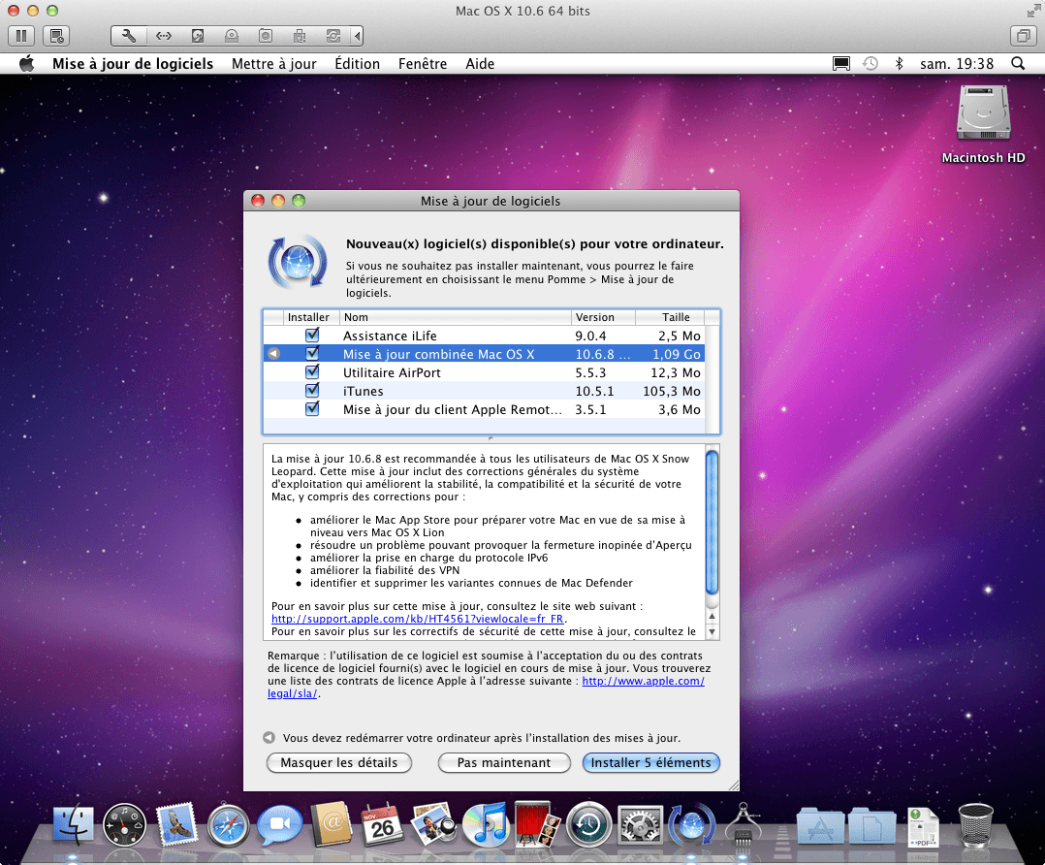This screenshot has width=1045, height=865.
Task: Open System Preferences from the Dock
Action: click(x=640, y=824)
